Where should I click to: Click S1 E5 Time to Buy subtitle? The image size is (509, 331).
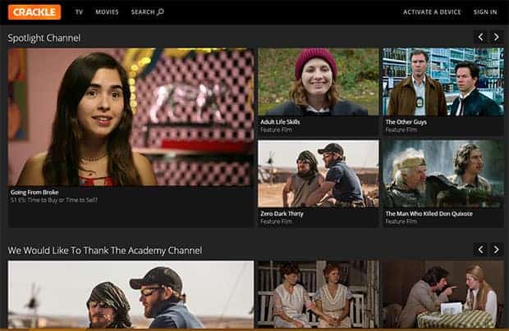click(54, 200)
